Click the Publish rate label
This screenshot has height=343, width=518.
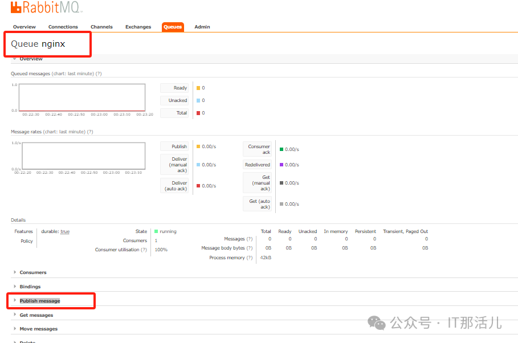pos(174,146)
